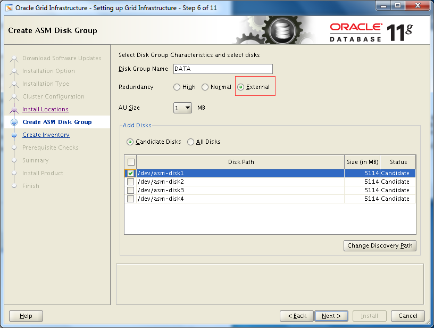
Task: Click the Size (in MB) column header
Action: 362,162
